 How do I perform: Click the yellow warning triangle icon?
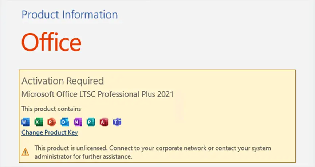click(25, 152)
